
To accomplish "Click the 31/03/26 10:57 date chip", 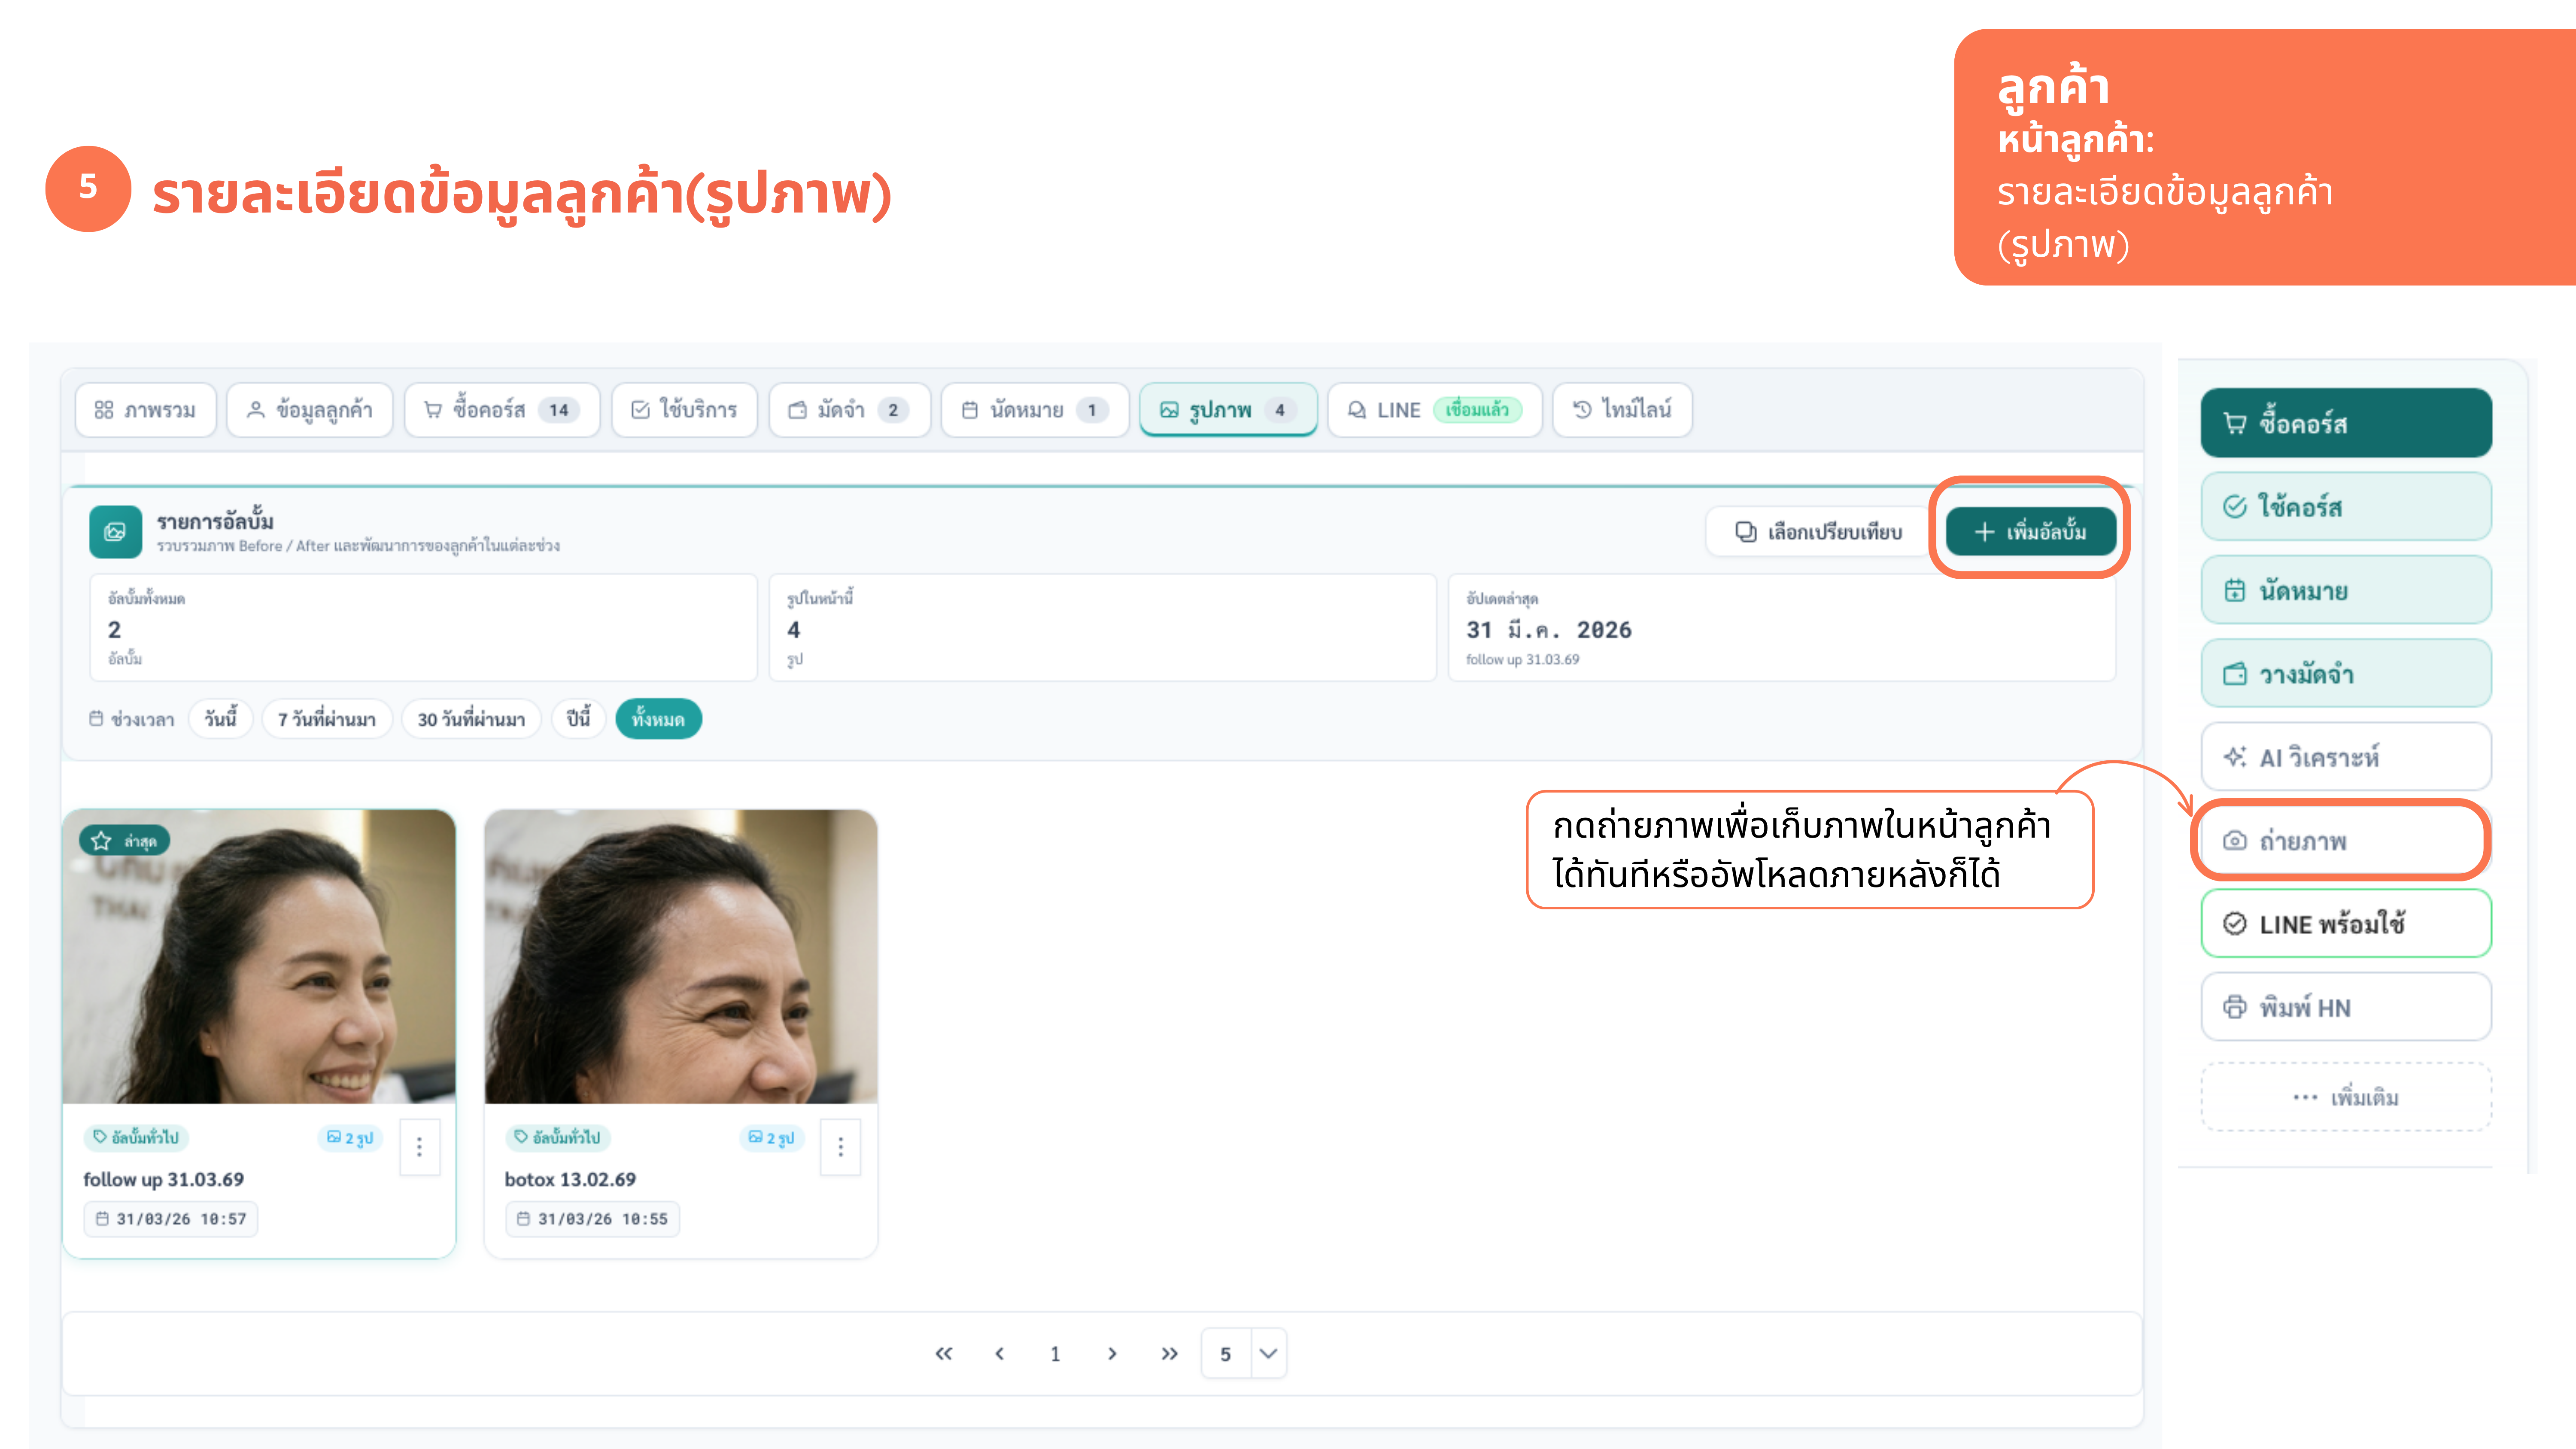I will [171, 1219].
